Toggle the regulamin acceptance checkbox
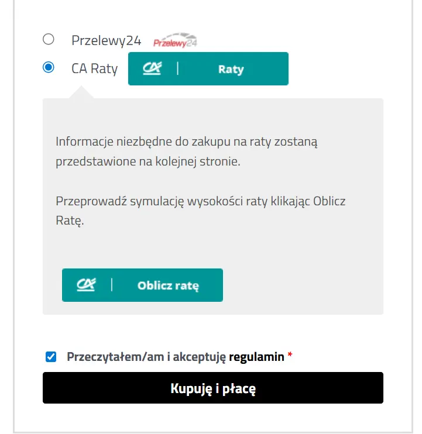 click(51, 357)
